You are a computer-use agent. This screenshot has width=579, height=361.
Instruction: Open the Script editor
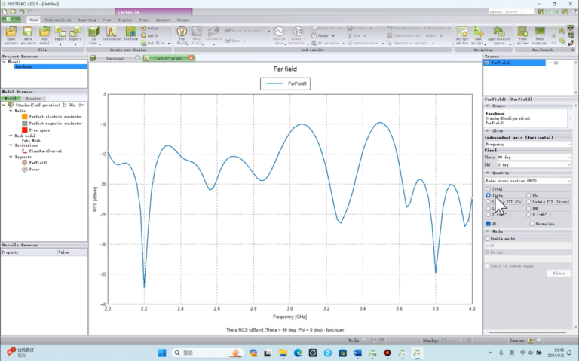pyautogui.click(x=462, y=35)
